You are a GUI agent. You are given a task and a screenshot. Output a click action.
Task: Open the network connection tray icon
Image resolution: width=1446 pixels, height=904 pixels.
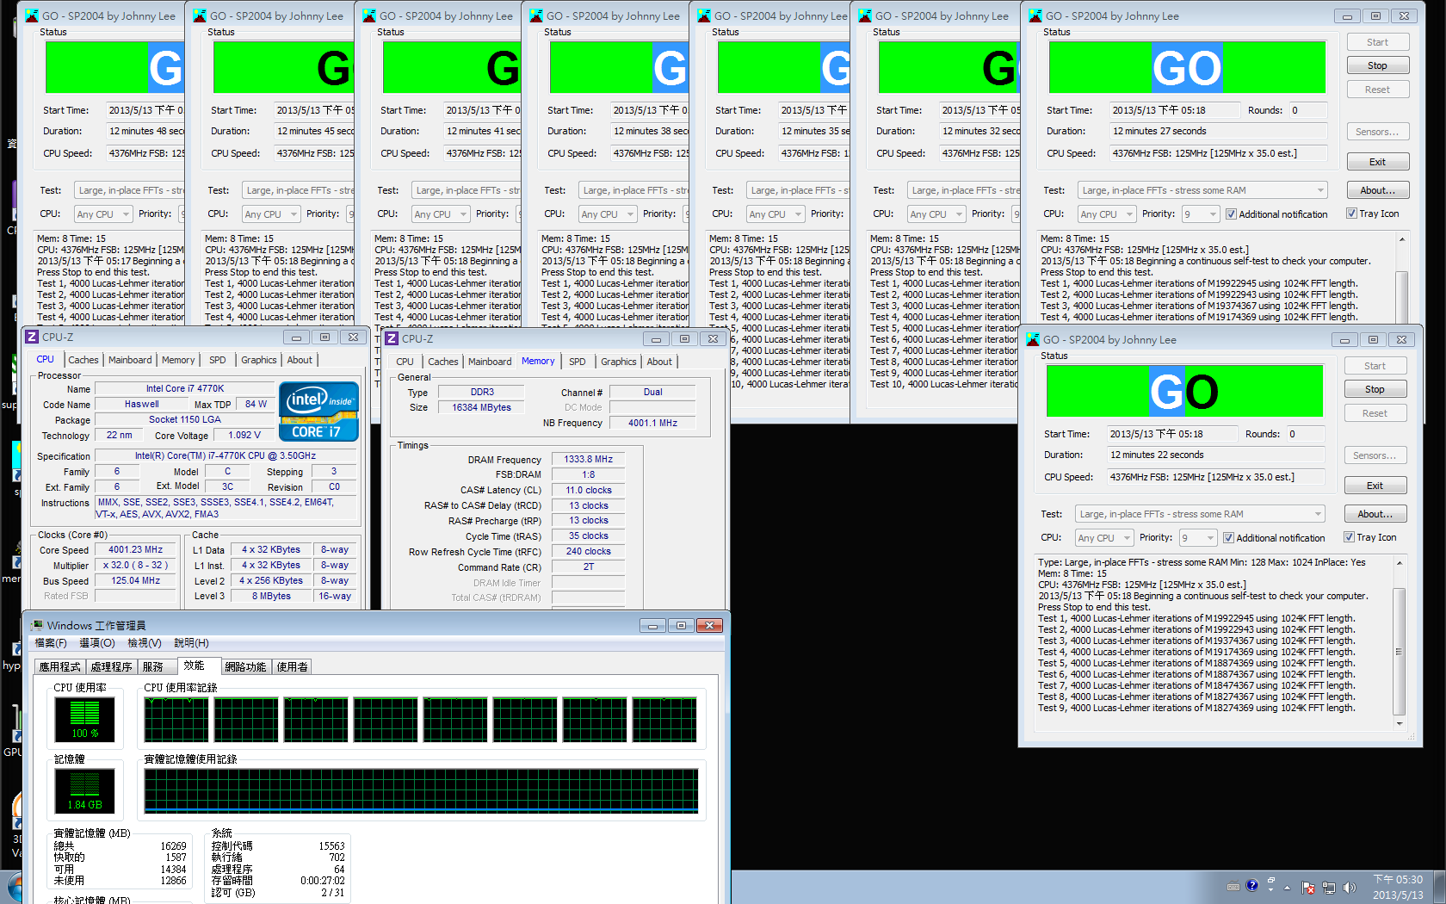click(1329, 888)
